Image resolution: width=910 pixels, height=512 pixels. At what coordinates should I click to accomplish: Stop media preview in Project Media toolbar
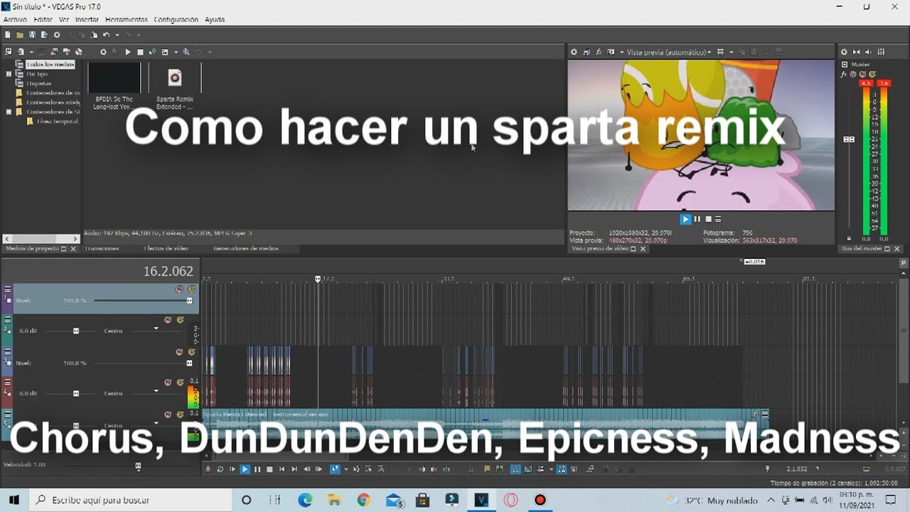pos(140,52)
